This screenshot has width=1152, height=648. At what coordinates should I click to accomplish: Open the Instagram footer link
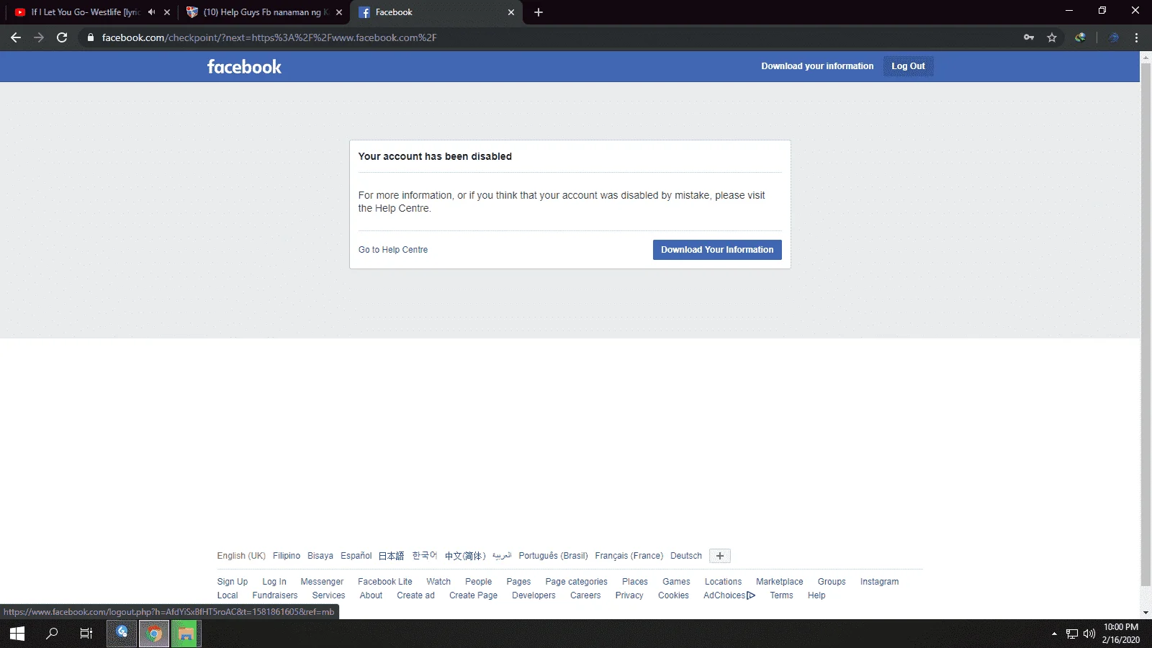pyautogui.click(x=879, y=582)
